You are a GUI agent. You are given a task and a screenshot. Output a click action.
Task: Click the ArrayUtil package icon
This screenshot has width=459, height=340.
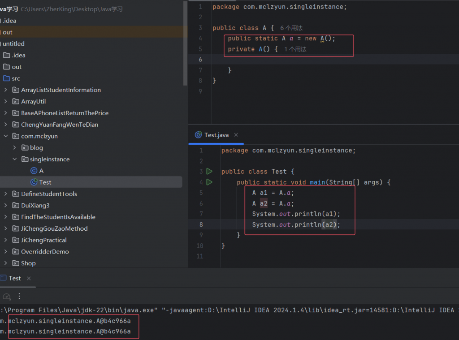16,102
